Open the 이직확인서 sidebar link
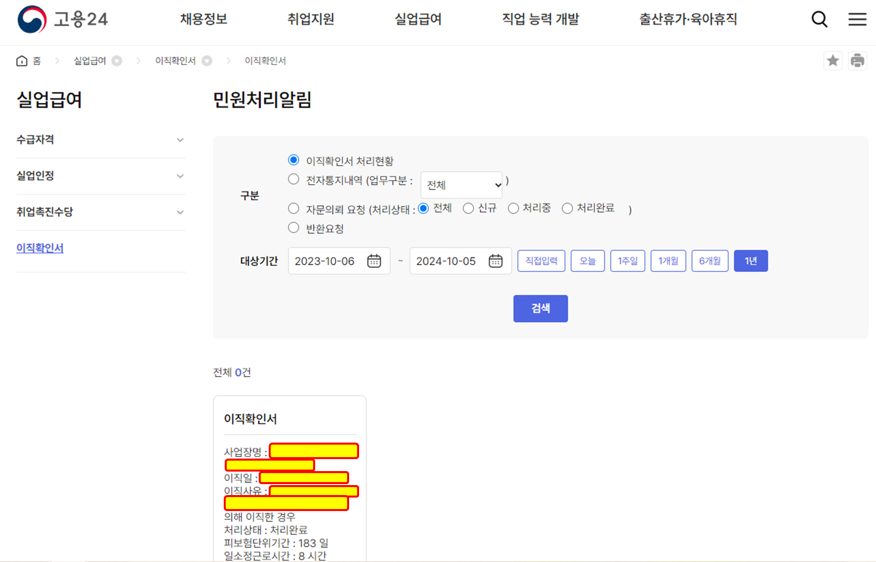 (39, 248)
